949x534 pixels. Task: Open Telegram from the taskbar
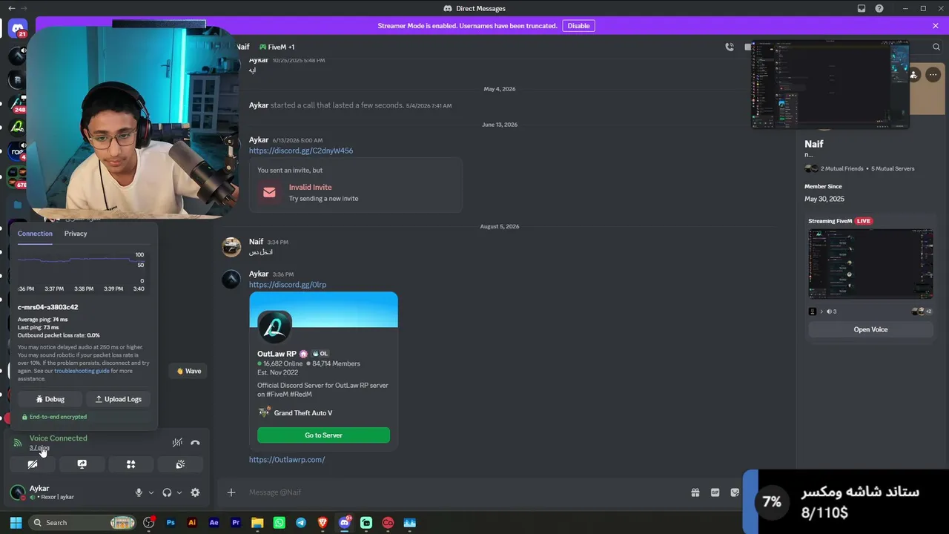point(301,523)
